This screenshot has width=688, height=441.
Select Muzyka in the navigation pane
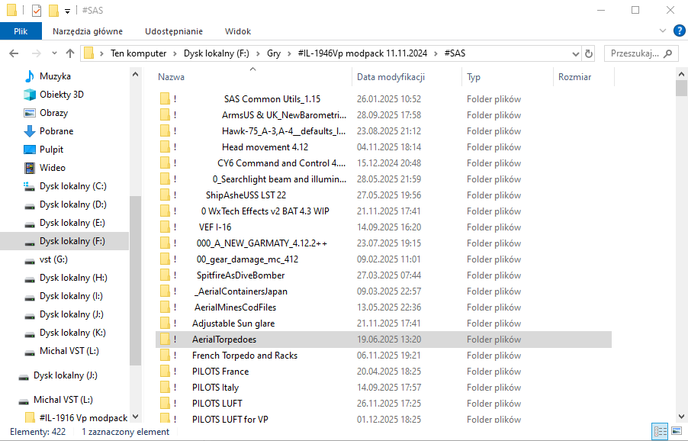(x=55, y=76)
